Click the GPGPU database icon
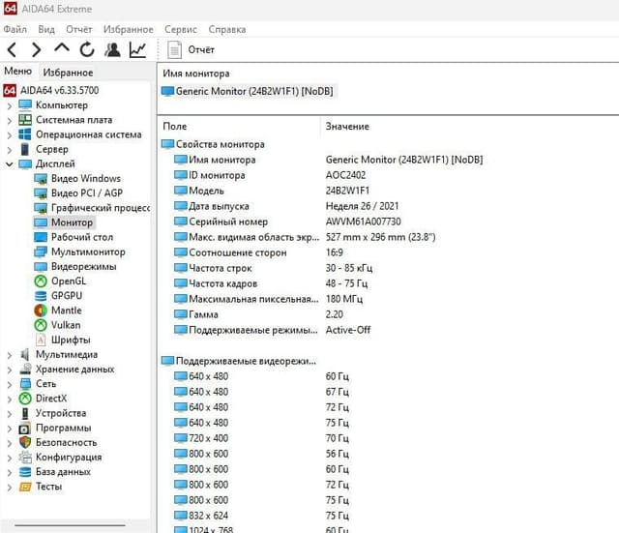The height and width of the screenshot is (533, 619). click(41, 296)
